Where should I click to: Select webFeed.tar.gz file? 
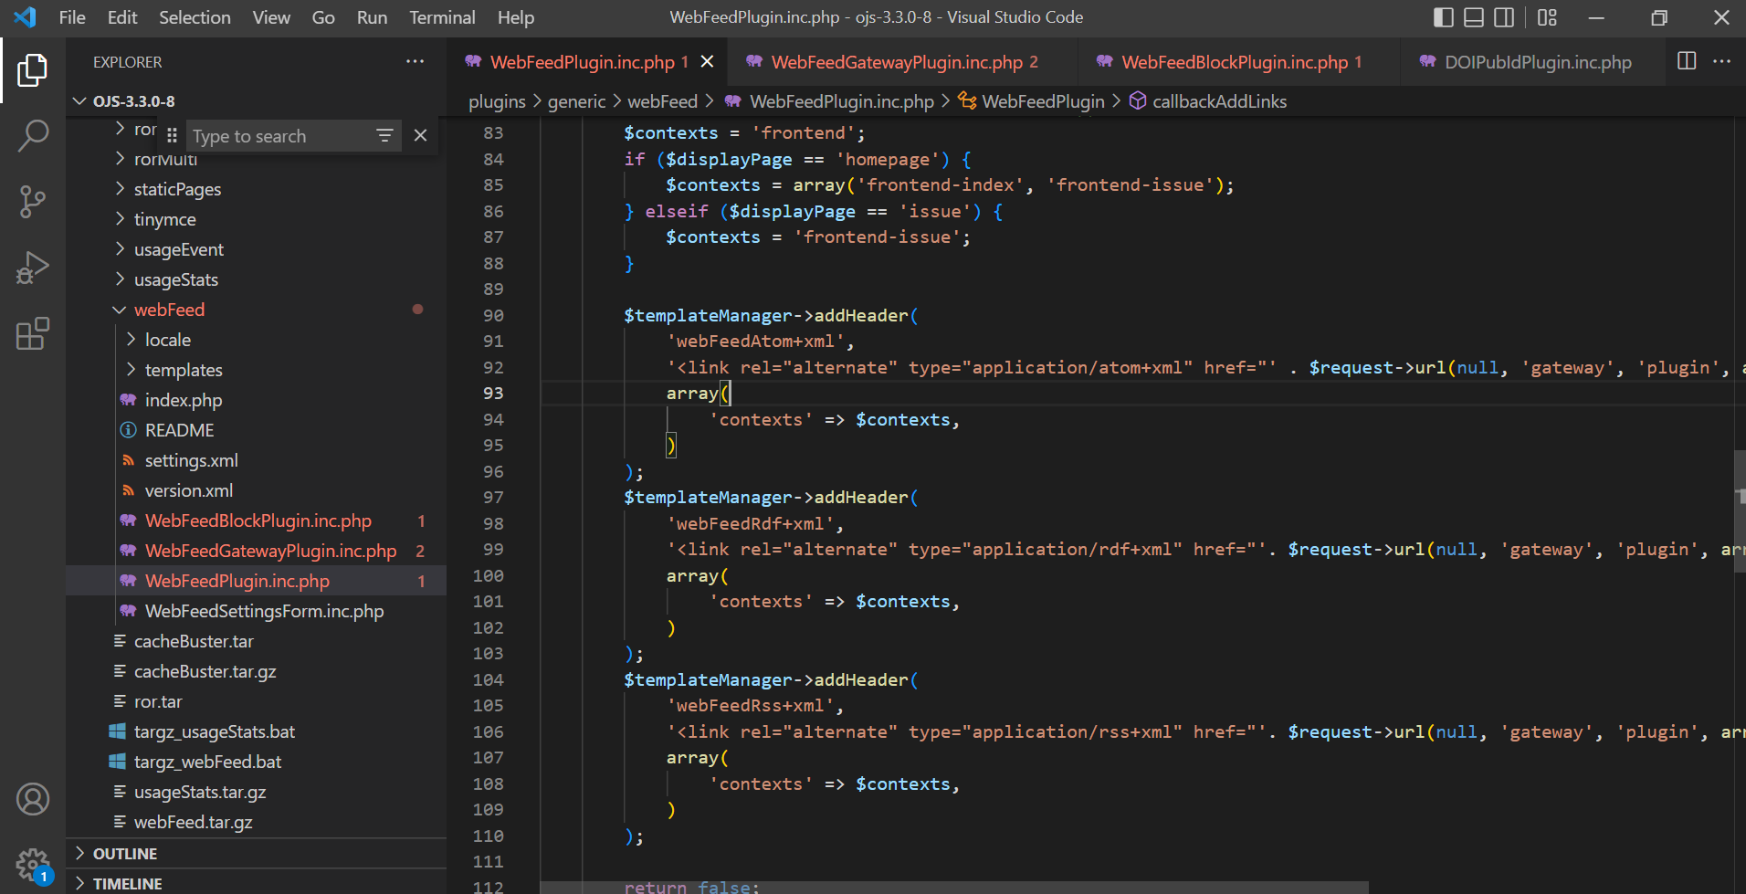pyautogui.click(x=256, y=822)
